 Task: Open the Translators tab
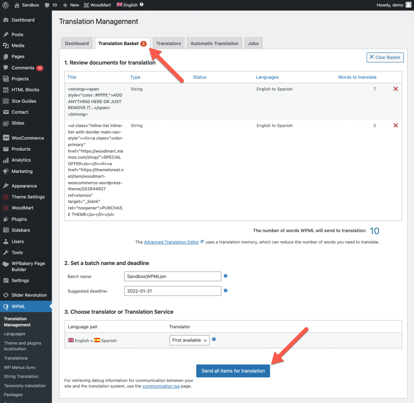pos(169,43)
